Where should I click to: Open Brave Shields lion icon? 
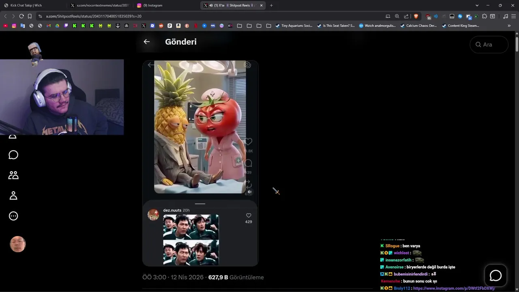click(x=416, y=16)
